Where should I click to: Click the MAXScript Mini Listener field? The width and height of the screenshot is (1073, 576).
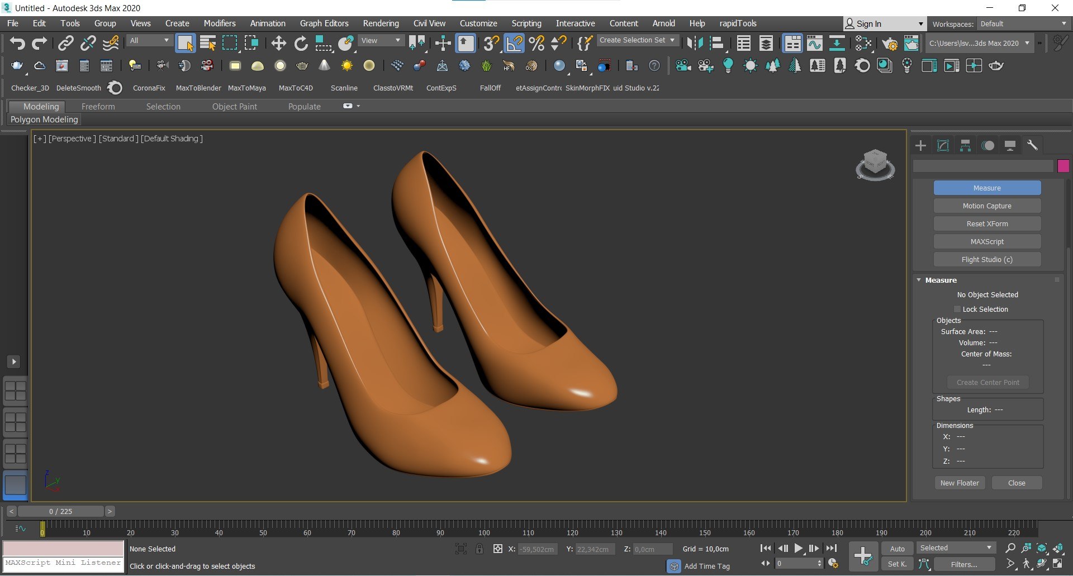click(x=63, y=563)
